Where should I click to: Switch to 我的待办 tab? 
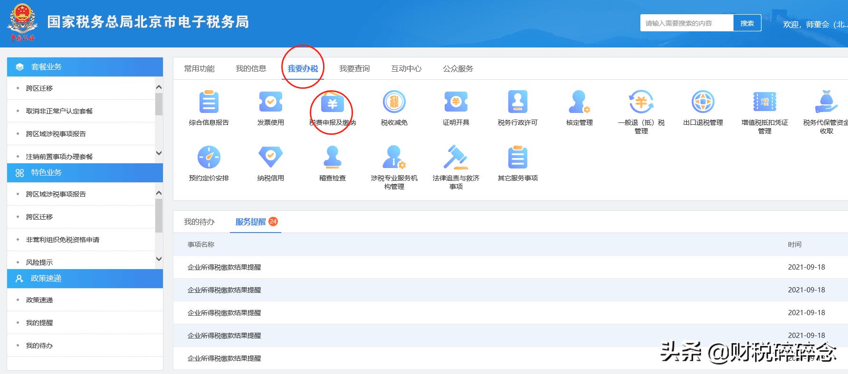coord(199,222)
